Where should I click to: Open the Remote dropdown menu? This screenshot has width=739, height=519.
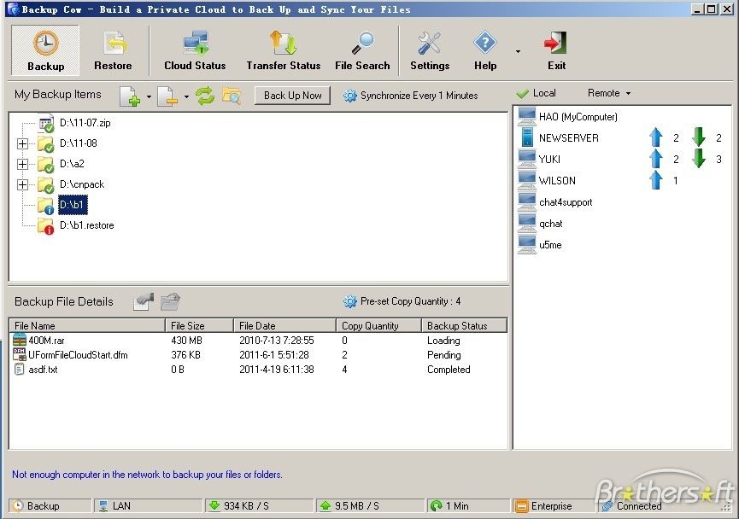click(x=607, y=93)
